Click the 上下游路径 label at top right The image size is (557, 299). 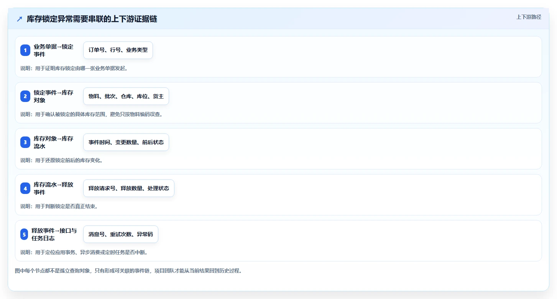tap(529, 17)
